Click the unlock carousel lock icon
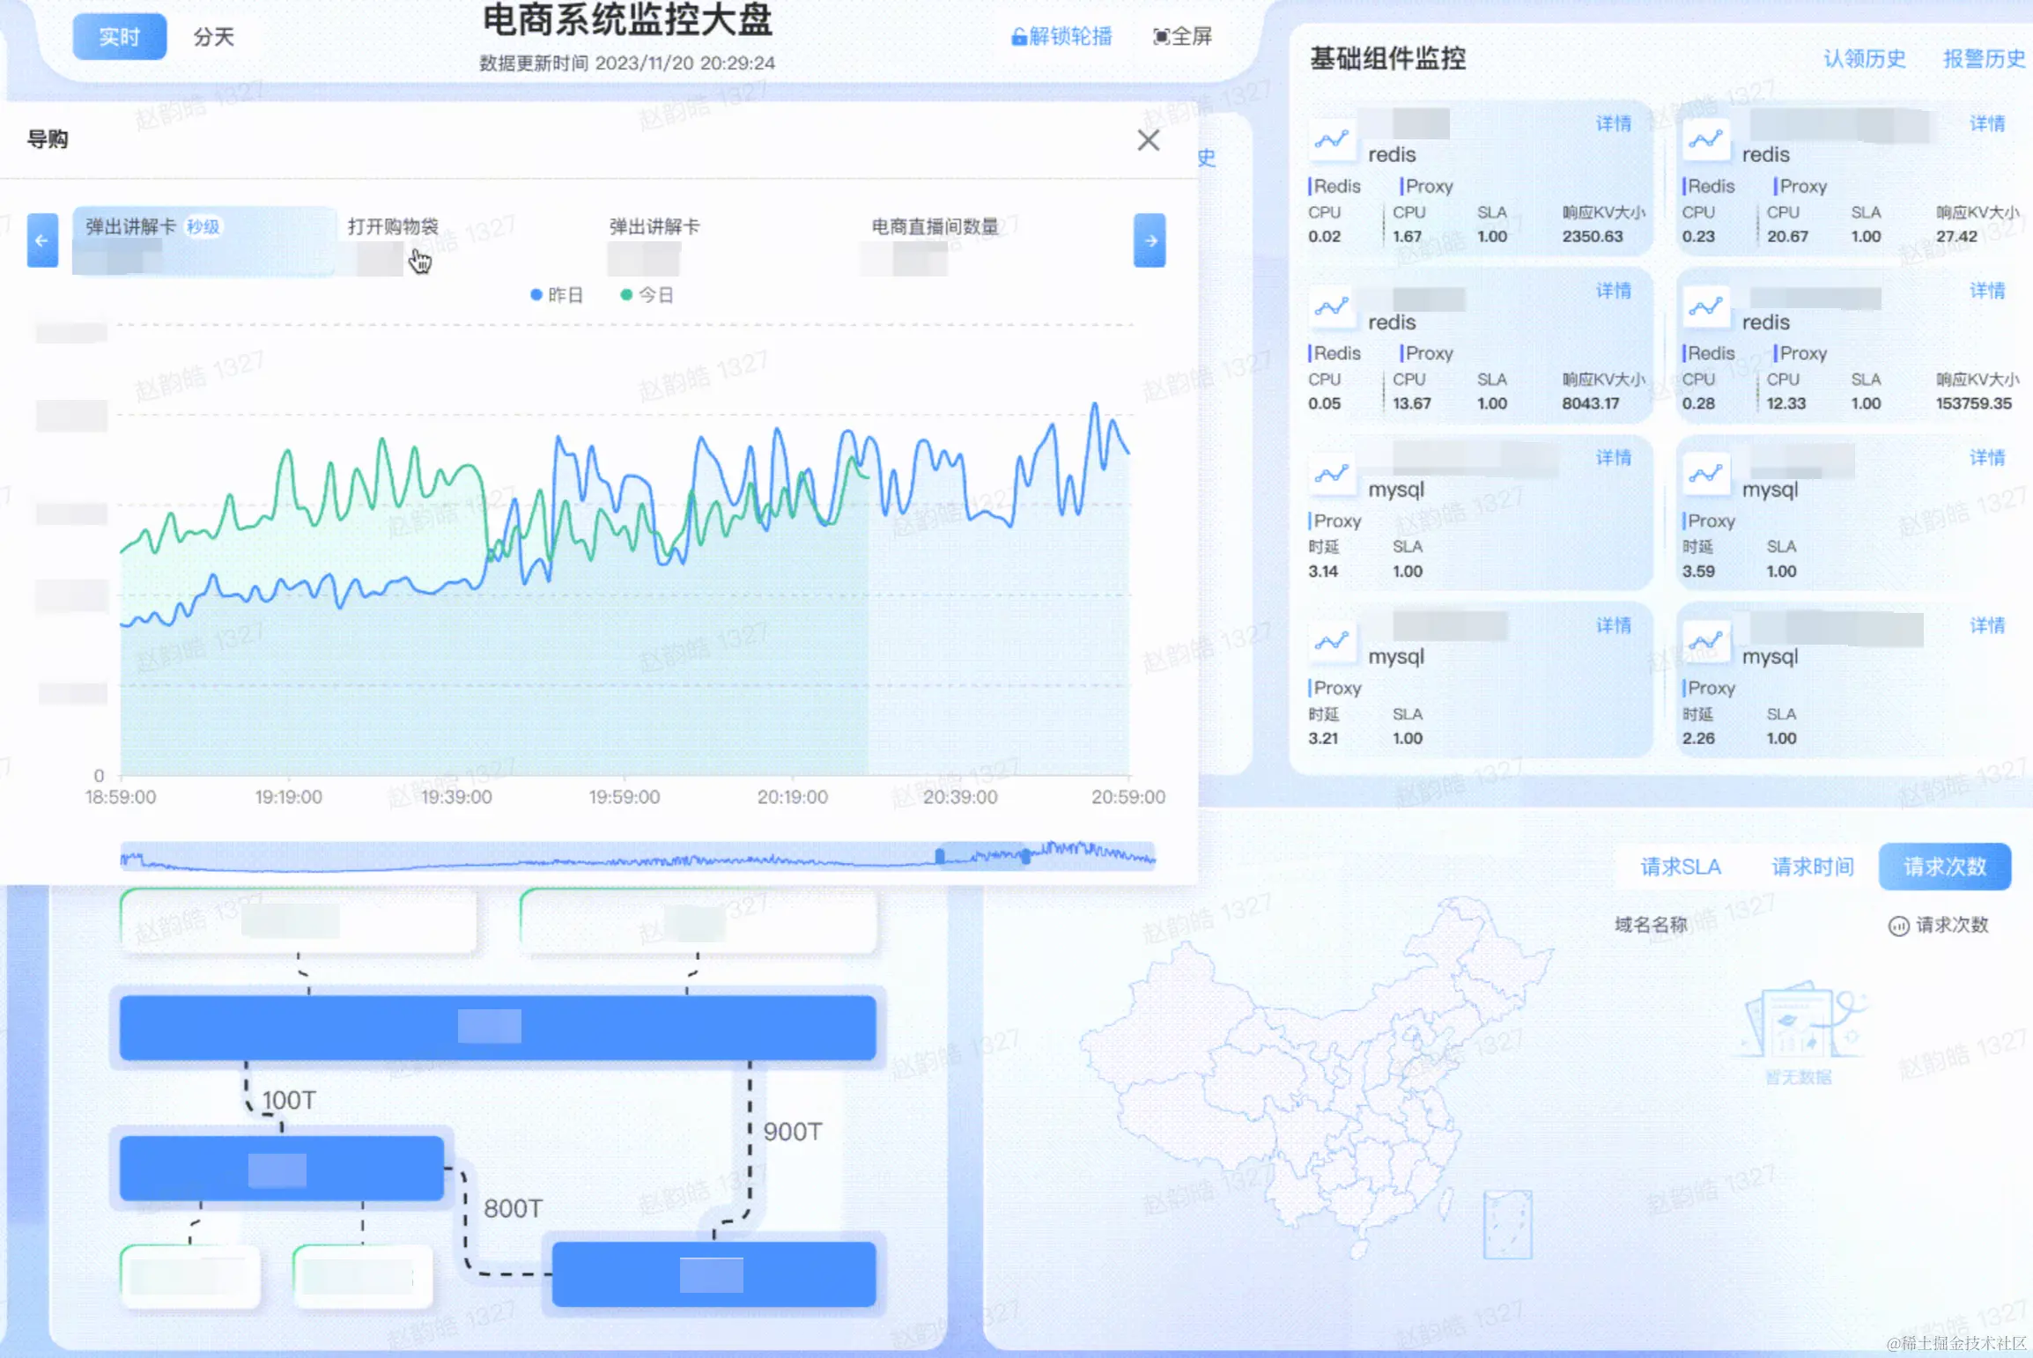Screen dimensions: 2033x1358 coord(1018,37)
